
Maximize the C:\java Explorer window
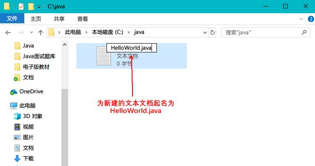[285, 7]
